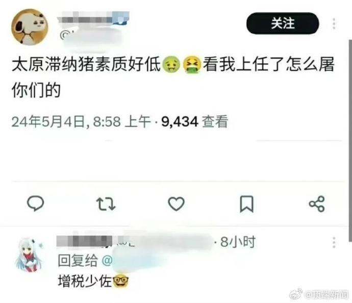Click the reply text 增税少佐
The height and width of the screenshot is (303, 352).
point(85,281)
